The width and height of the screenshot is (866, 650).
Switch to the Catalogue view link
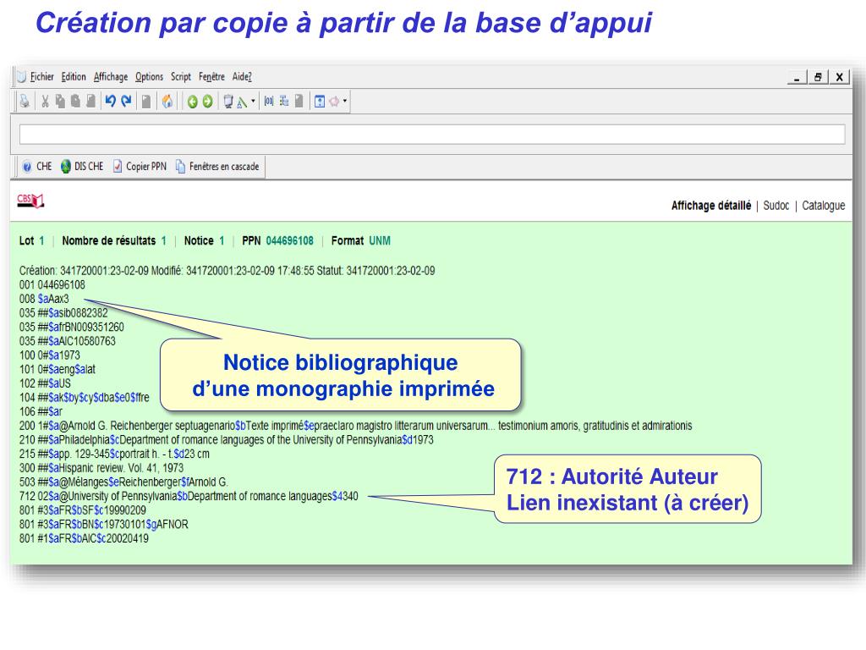coord(824,206)
